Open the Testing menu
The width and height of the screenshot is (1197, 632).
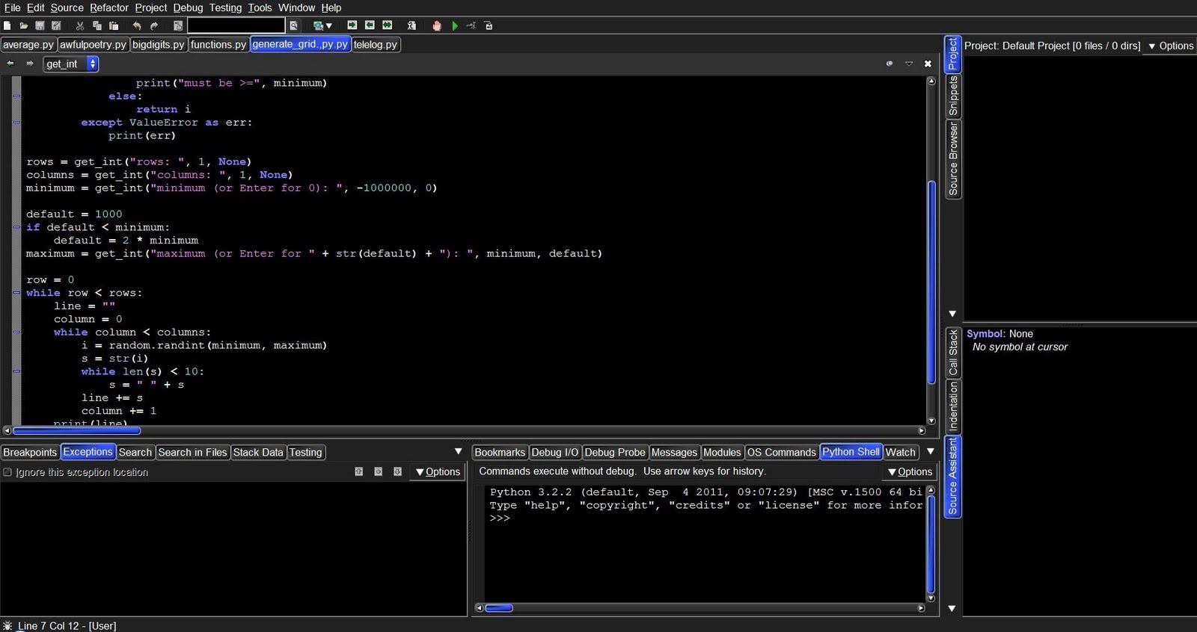[x=225, y=7]
